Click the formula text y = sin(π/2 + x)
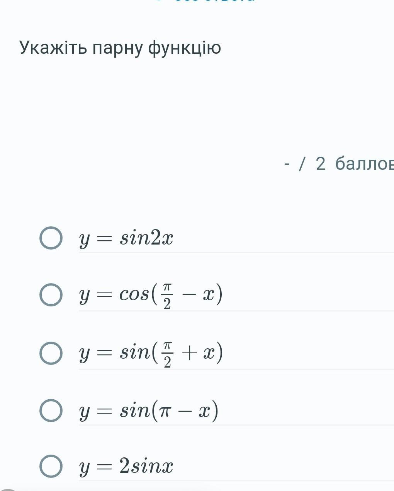The width and height of the screenshot is (394, 491). [151, 353]
